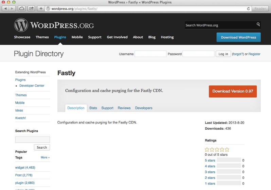Click the Plugin Directory heading
Viewport: 271px width, 190px height.
pyautogui.click(x=39, y=54)
